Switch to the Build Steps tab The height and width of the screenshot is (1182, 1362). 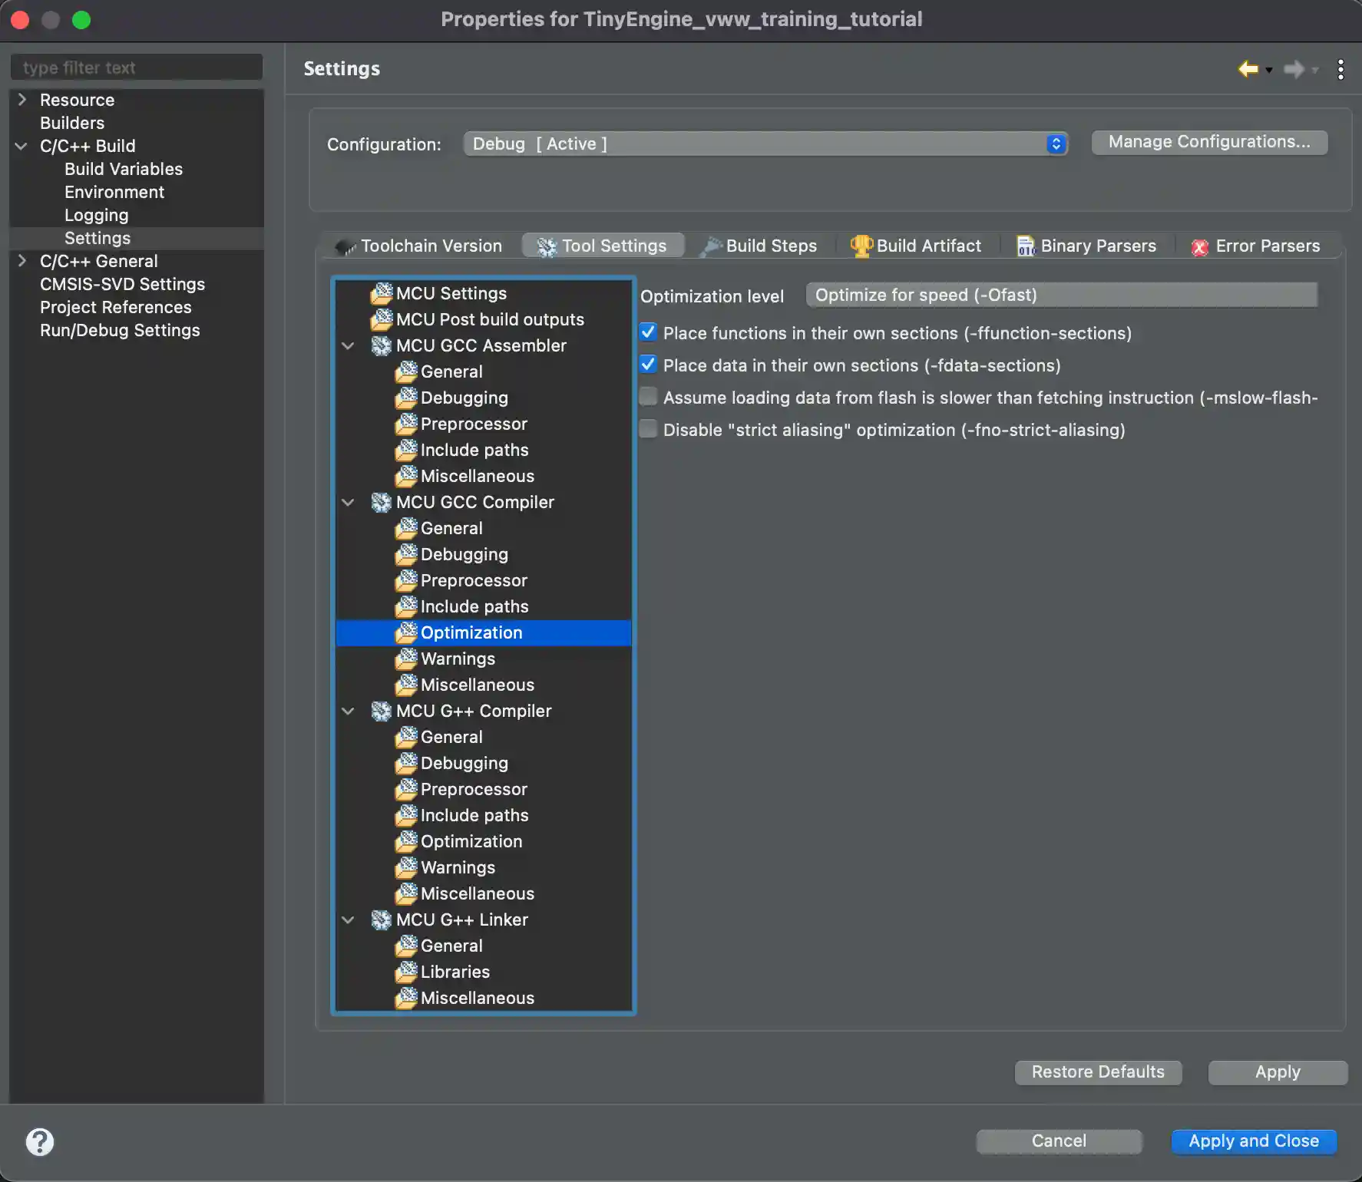pyautogui.click(x=770, y=246)
